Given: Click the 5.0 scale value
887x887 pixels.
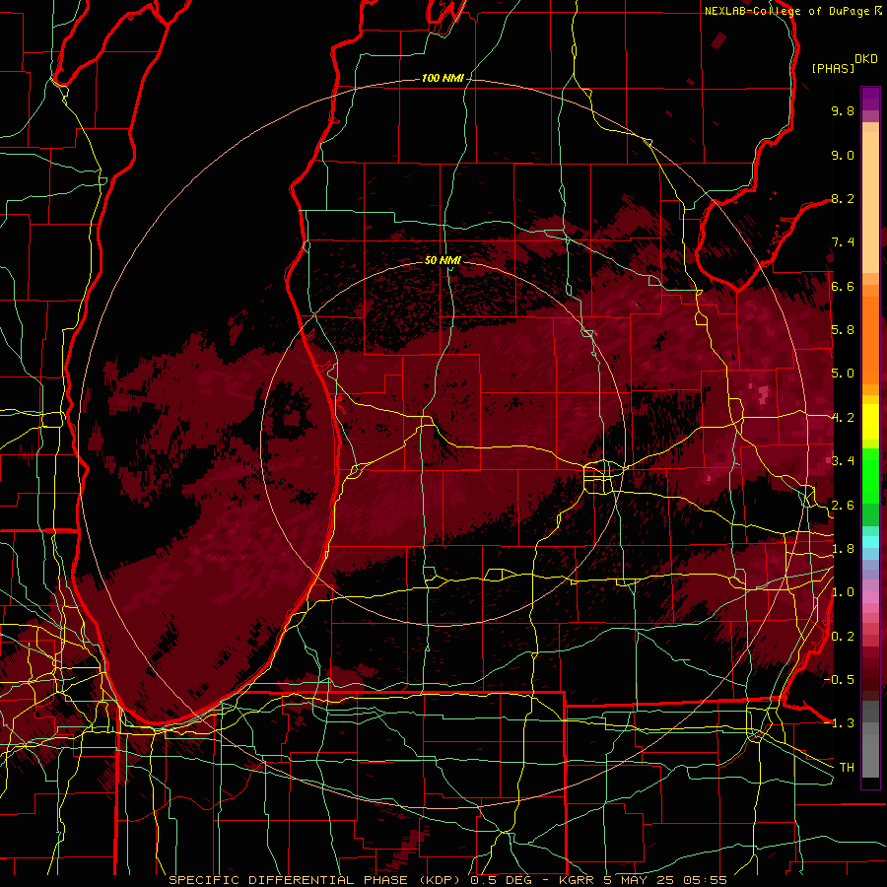Looking at the screenshot, I should click(843, 374).
